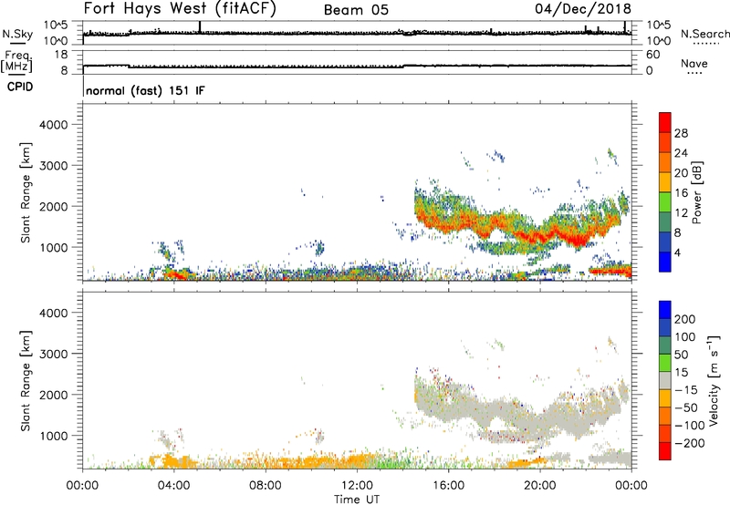The height and width of the screenshot is (505, 730).
Task: Click the 'N.Search' legend label
Action: pyautogui.click(x=704, y=34)
